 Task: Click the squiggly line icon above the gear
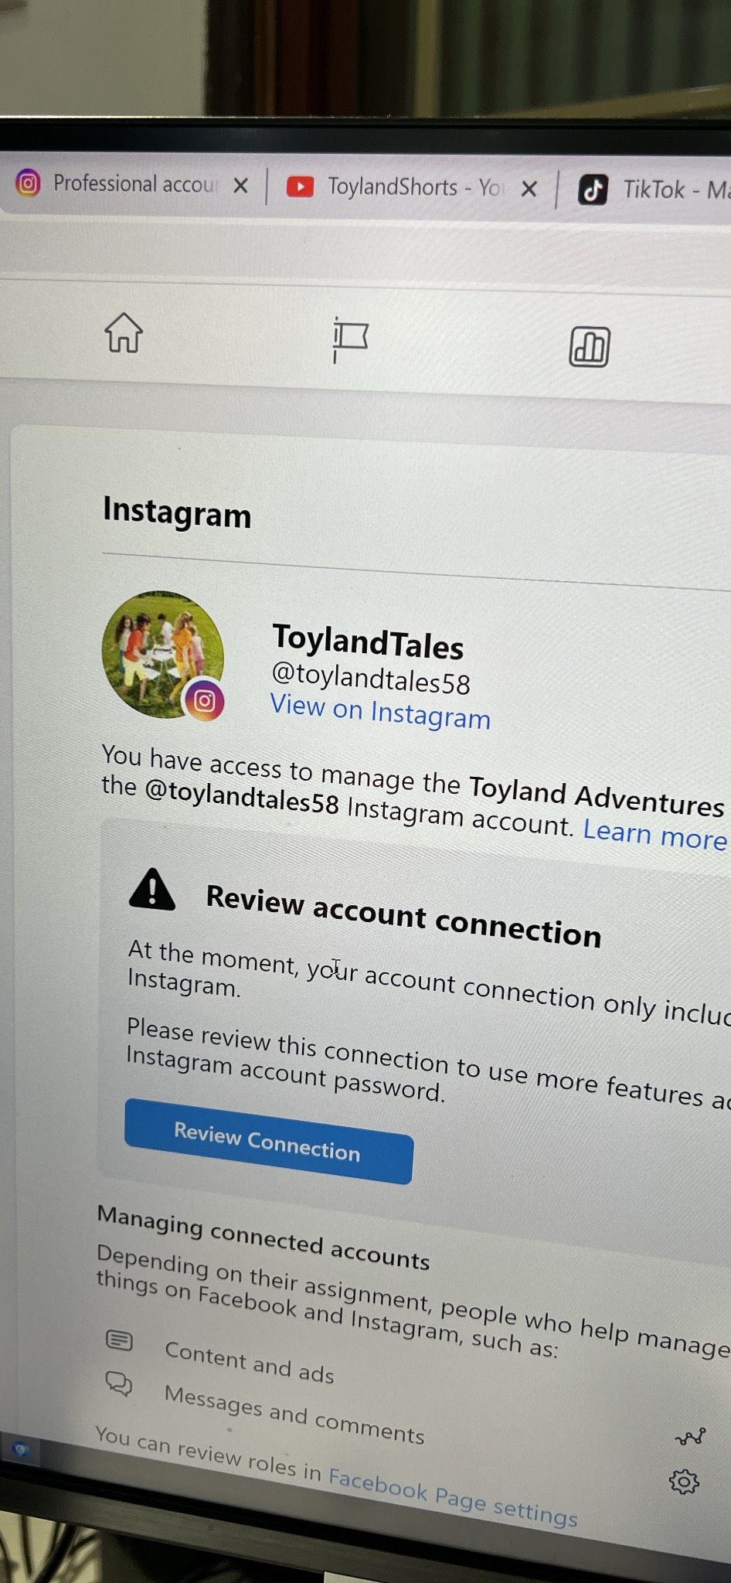pyautogui.click(x=690, y=1437)
